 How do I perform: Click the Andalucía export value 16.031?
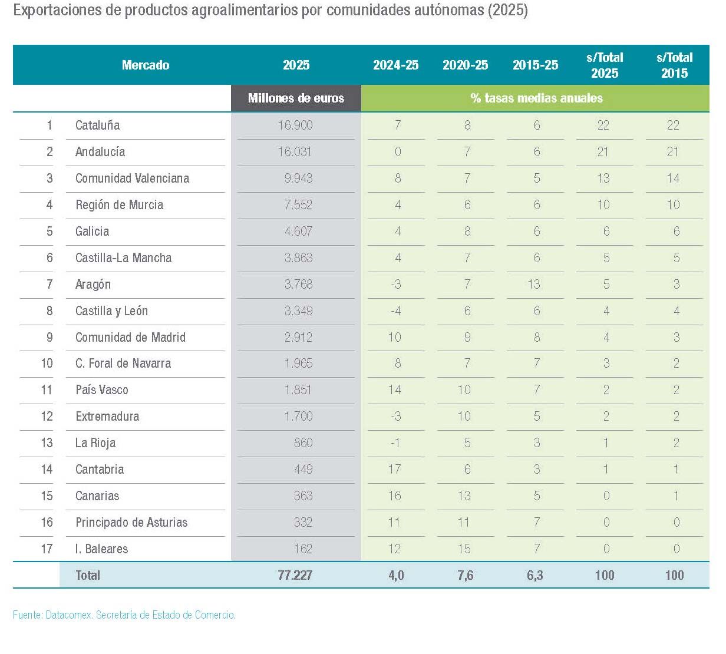[296, 152]
